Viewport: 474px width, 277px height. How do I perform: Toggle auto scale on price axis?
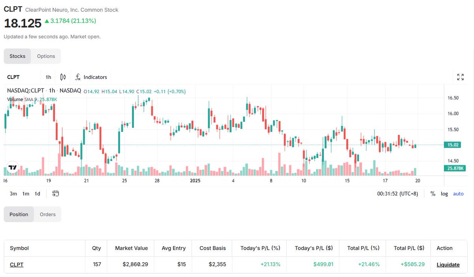[x=458, y=193]
